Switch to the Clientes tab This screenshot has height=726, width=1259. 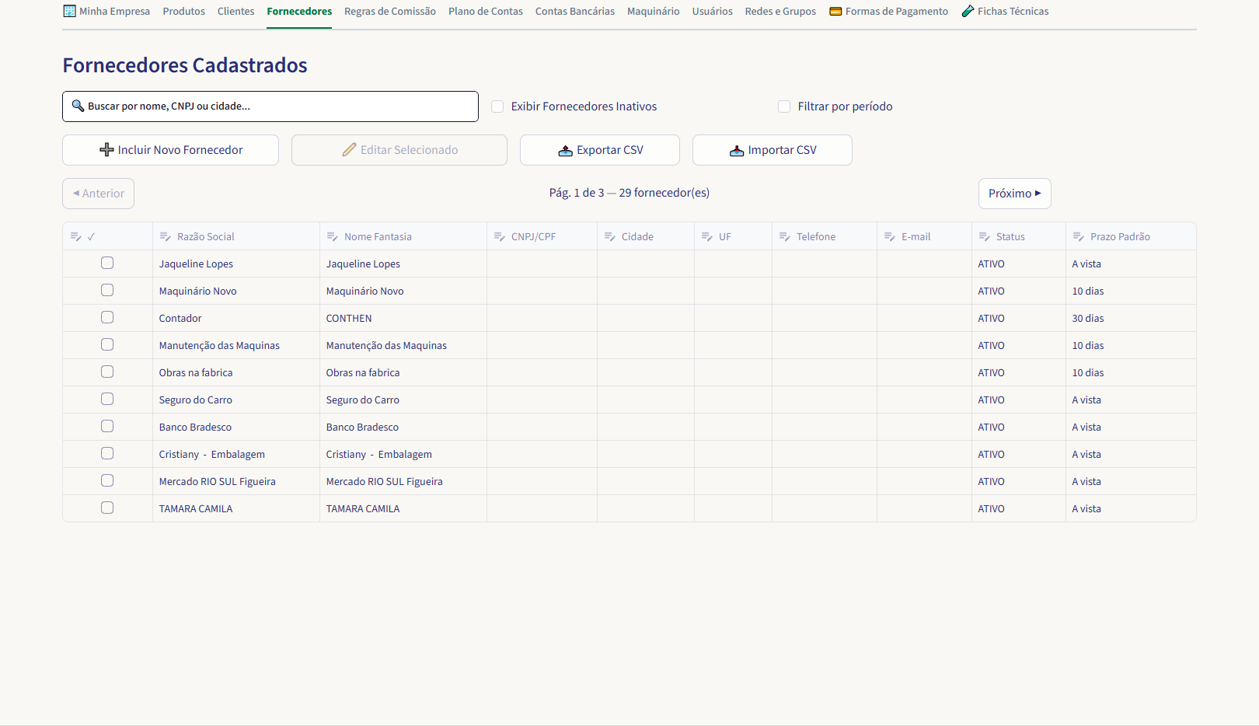[x=236, y=12]
